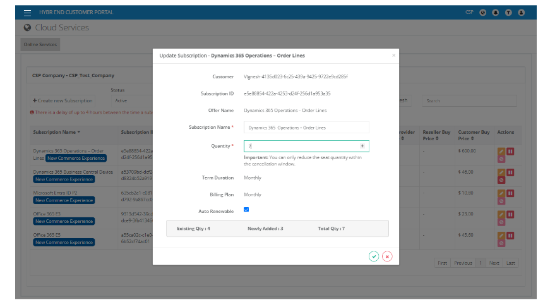Close the Update Subscription dialog with X
Image resolution: width=550 pixels, height=307 pixels.
[x=393, y=56]
